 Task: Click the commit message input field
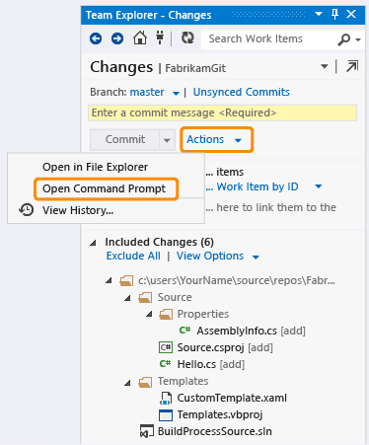[x=222, y=112]
